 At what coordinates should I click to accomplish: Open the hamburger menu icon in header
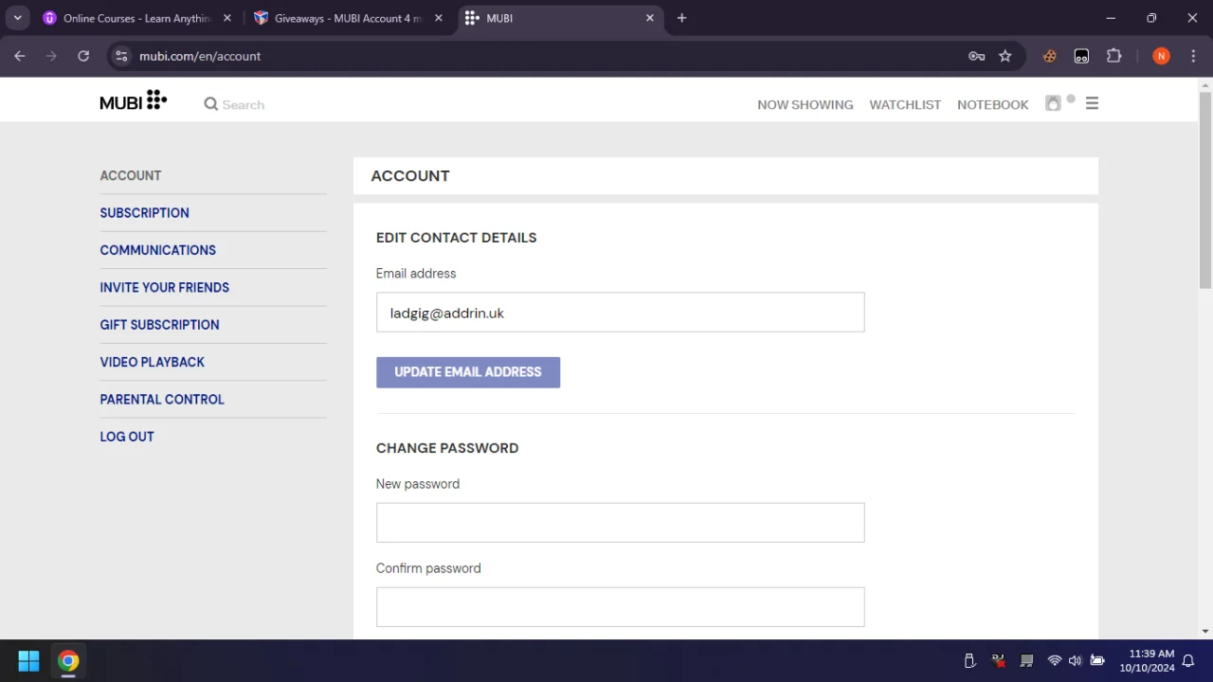tap(1092, 104)
